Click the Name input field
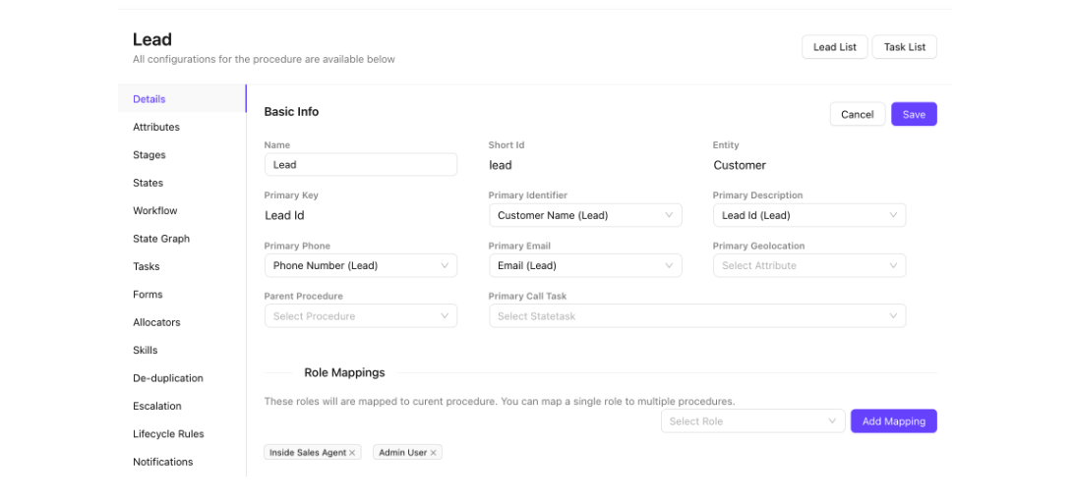This screenshot has height=501, width=1074. pyautogui.click(x=360, y=165)
